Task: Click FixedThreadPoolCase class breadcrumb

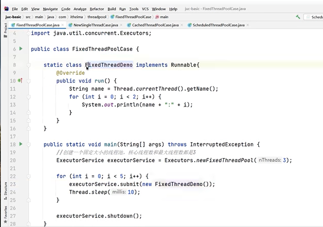Action: tap(131, 17)
